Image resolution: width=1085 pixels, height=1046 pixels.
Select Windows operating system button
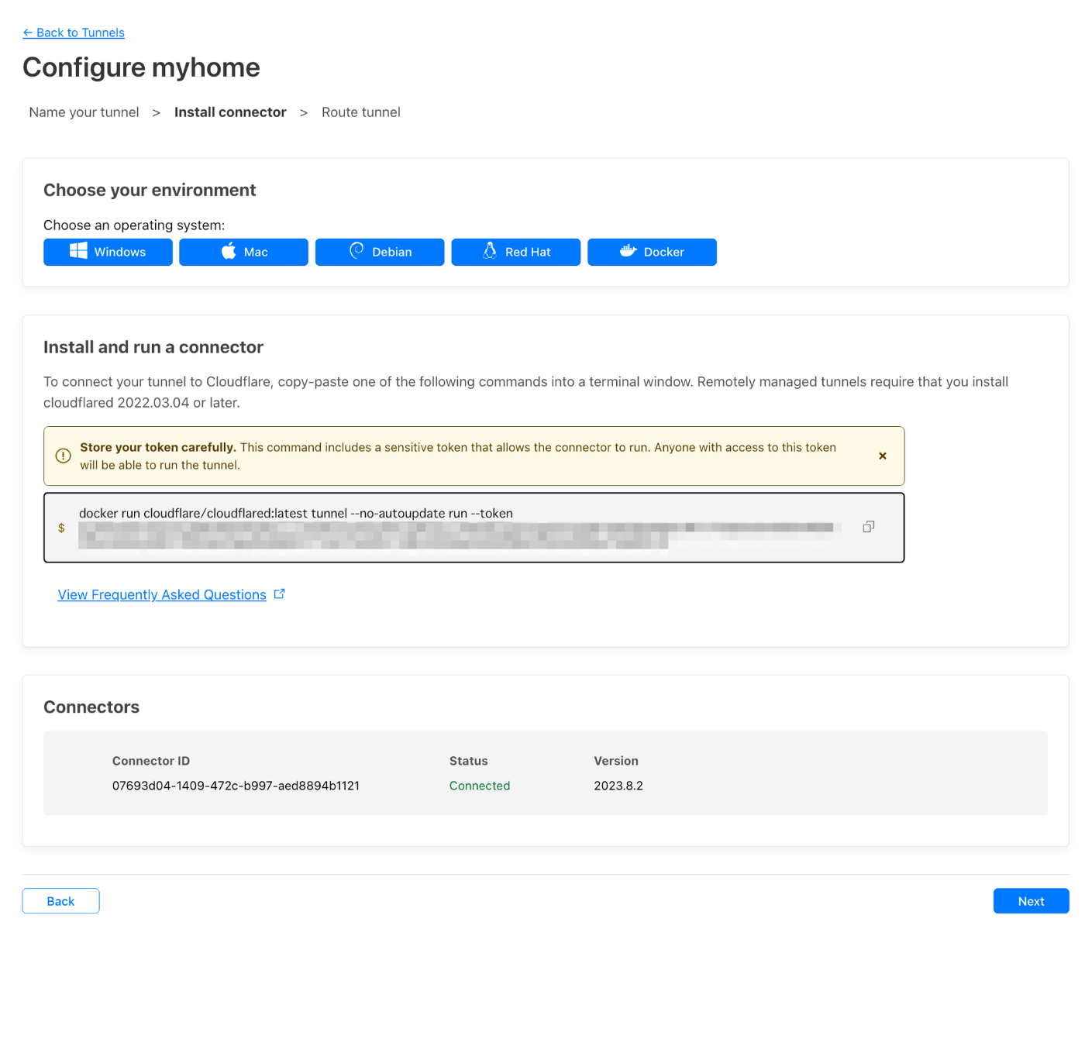coord(108,252)
